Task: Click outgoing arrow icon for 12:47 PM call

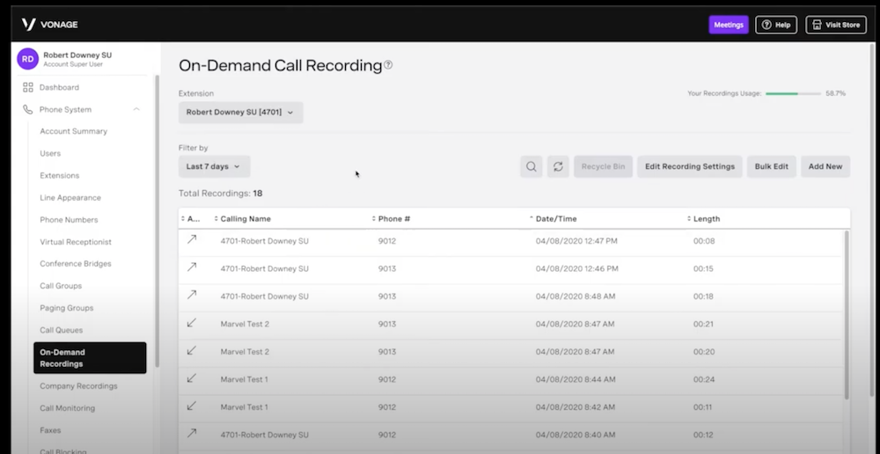Action: coord(191,239)
